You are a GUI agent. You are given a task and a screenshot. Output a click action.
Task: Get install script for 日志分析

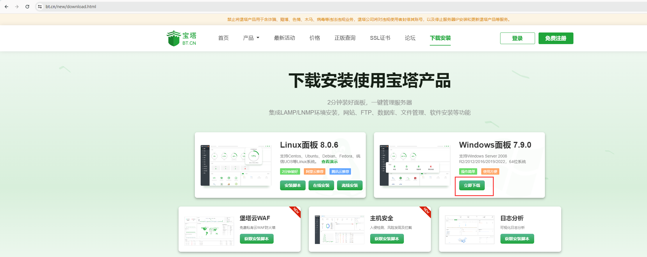517,239
